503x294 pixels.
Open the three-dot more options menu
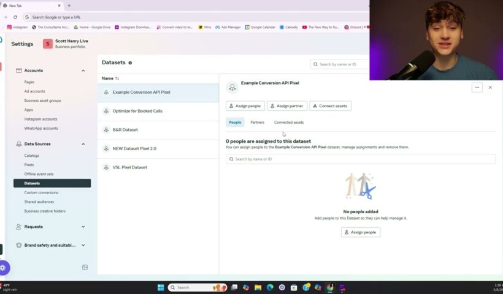click(477, 88)
